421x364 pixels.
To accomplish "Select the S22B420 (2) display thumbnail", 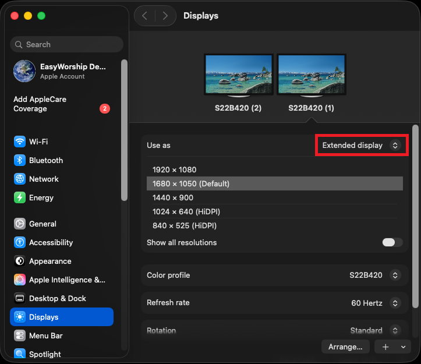I will point(238,76).
